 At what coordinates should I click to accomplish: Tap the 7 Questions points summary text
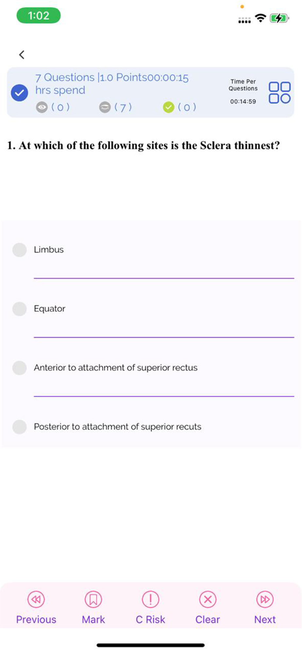[112, 84]
